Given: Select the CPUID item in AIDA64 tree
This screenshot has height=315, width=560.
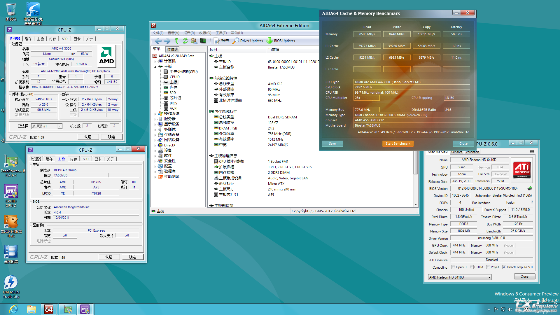Looking at the screenshot, I should pyautogui.click(x=175, y=77).
